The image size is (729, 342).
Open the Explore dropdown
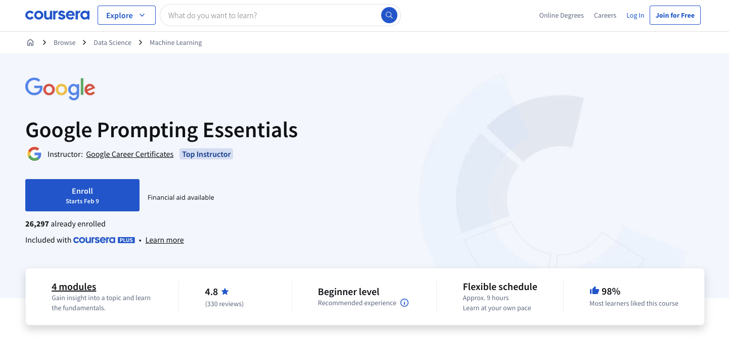pyautogui.click(x=126, y=15)
